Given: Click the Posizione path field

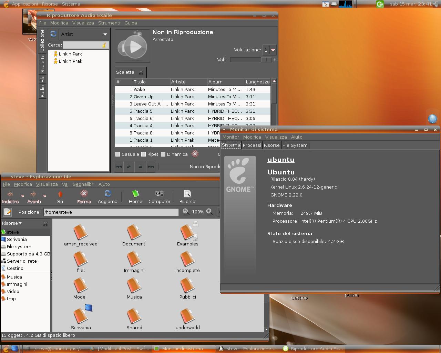Looking at the screenshot, I should coord(111,212).
